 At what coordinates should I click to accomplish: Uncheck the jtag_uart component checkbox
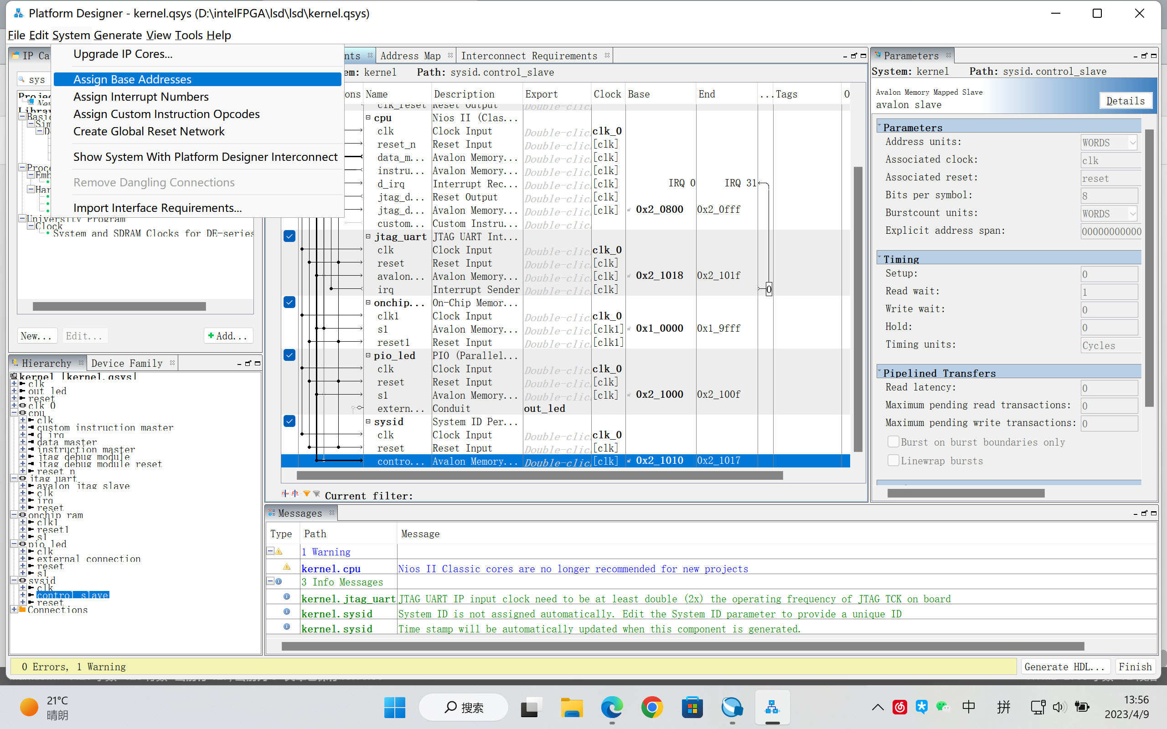point(289,236)
